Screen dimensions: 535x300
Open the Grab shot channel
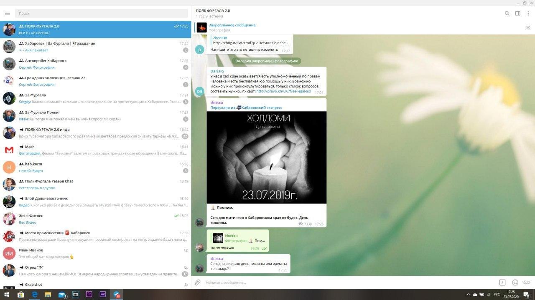(95, 284)
